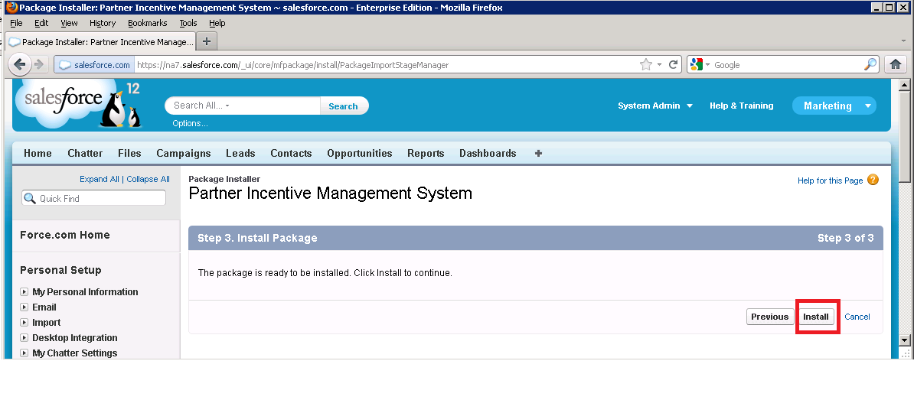
Task: Expand the Desktop Integration section
Action: tap(24, 338)
